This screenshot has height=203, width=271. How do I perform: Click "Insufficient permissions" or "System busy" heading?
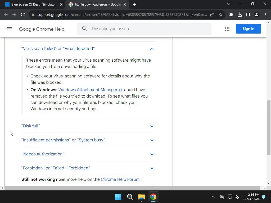63,140
